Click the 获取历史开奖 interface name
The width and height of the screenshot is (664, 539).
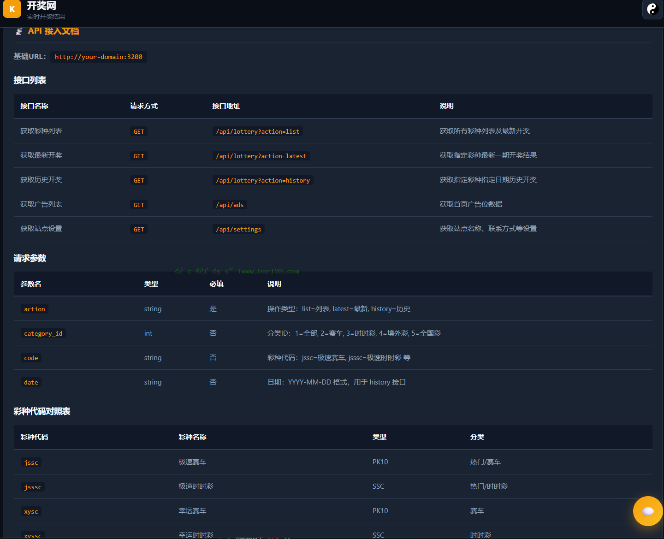click(x=41, y=180)
